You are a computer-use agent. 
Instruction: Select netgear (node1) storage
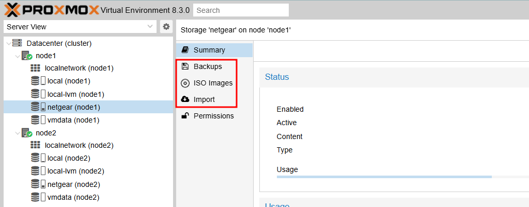point(74,107)
